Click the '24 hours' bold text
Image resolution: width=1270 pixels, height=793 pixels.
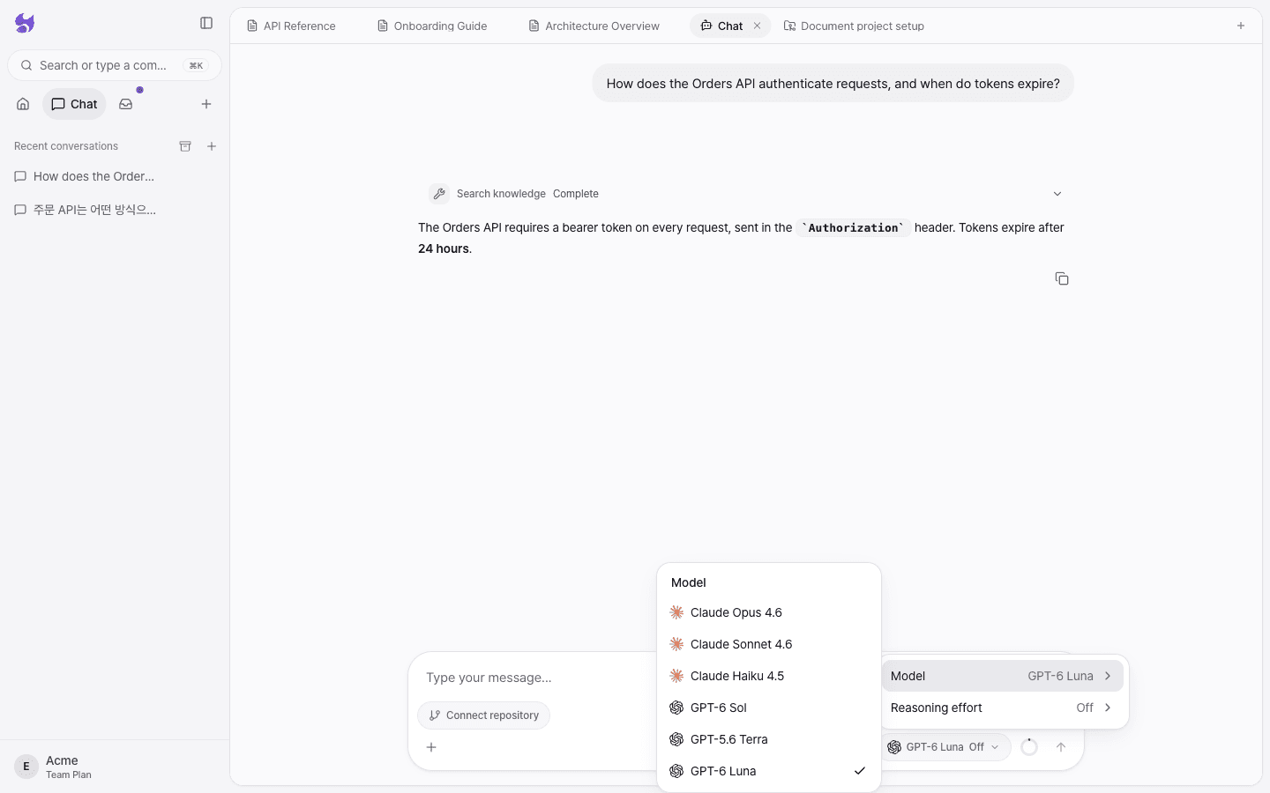(444, 248)
